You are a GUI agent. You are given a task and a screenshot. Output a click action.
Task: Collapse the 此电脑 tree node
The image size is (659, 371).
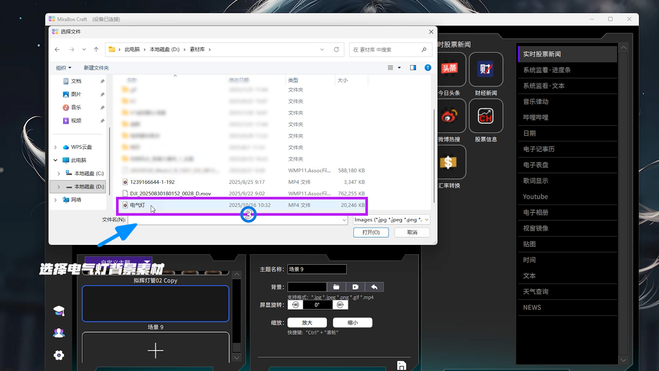click(x=56, y=160)
